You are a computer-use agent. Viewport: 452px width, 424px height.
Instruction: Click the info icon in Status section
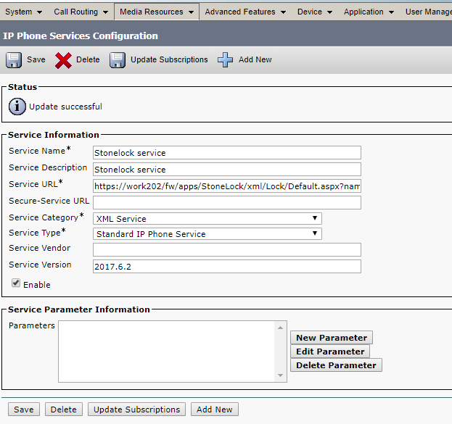17,107
